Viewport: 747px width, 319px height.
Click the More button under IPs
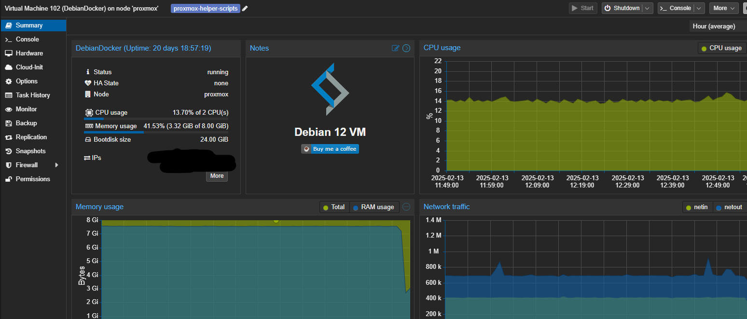217,176
